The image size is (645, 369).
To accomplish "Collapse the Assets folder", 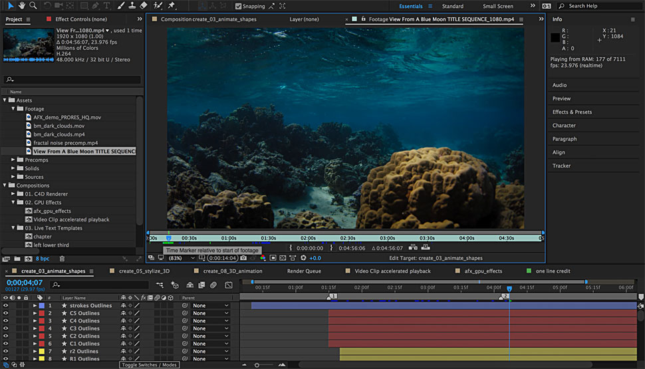I will point(5,100).
